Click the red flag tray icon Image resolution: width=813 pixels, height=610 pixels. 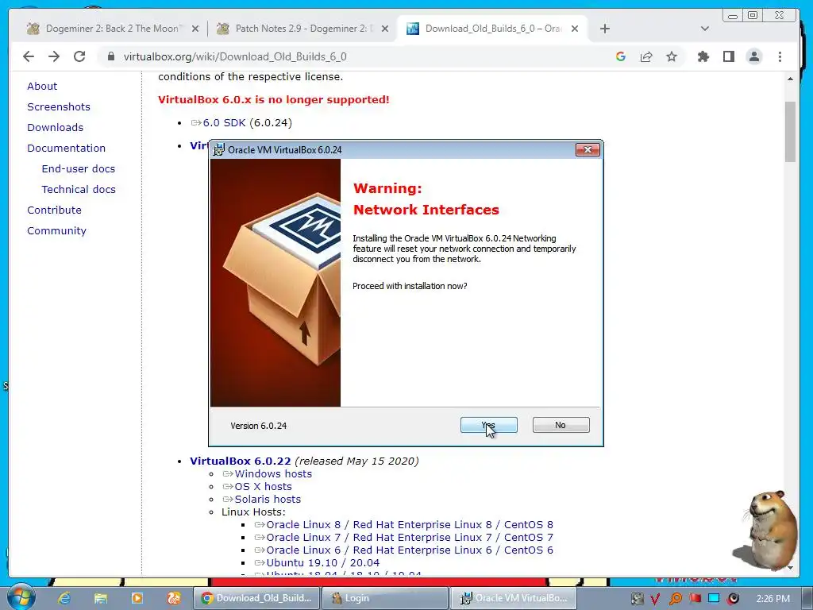pyautogui.click(x=695, y=598)
